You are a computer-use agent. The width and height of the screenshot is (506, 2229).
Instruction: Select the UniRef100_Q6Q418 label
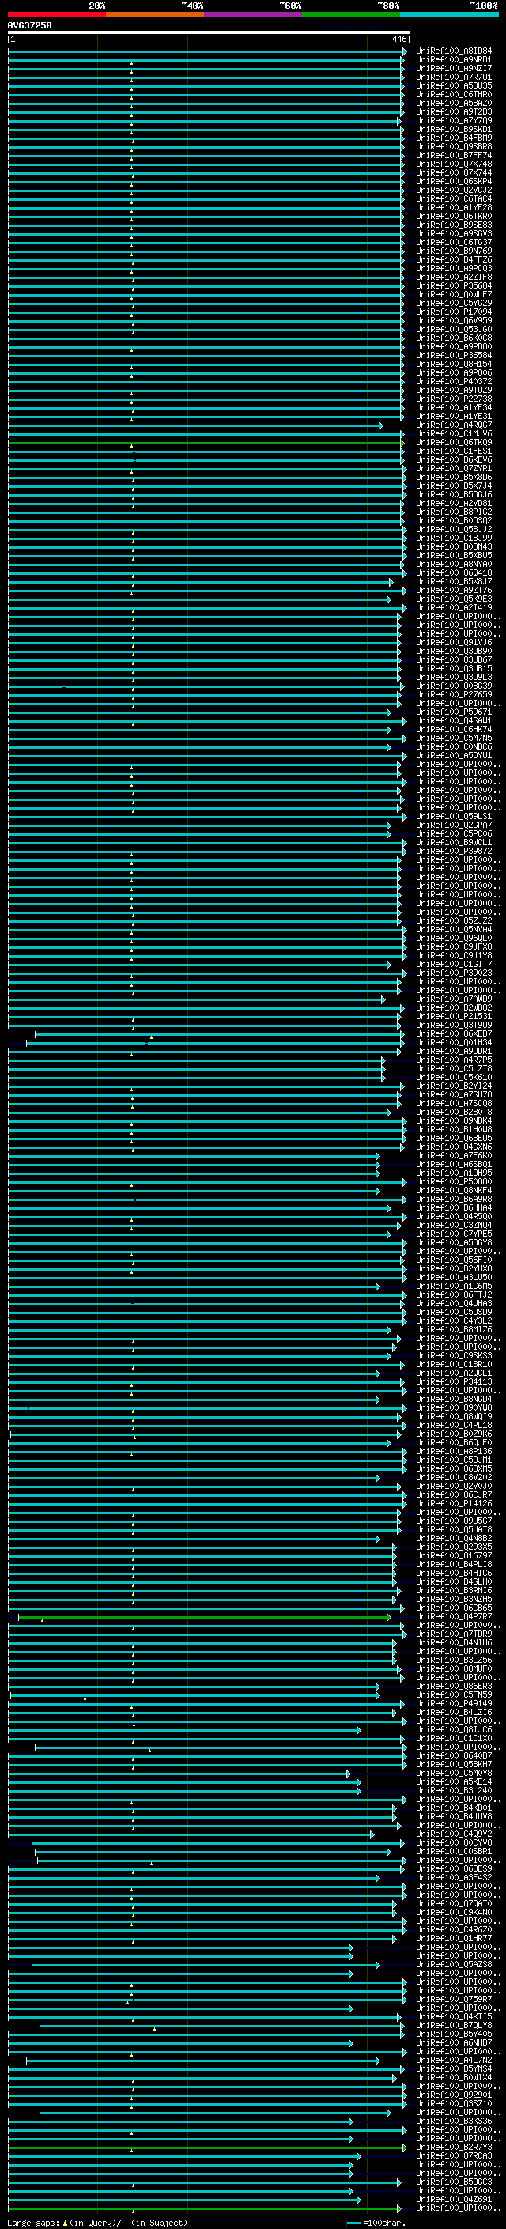(x=453, y=572)
